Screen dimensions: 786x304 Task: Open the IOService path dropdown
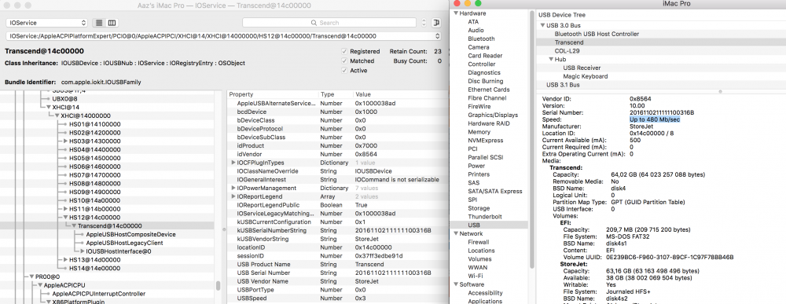[223, 36]
